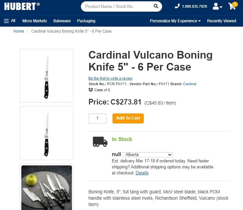Go to Packaging category
Viewport: 243px width, 210px height.
pyautogui.click(x=86, y=21)
